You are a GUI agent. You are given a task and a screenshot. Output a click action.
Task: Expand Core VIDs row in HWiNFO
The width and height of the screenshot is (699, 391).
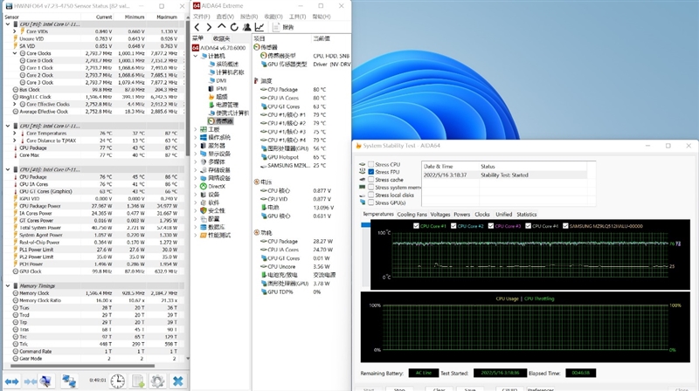pyautogui.click(x=15, y=31)
